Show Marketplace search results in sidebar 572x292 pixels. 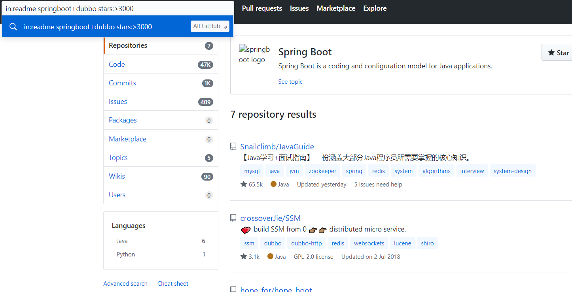pos(161,139)
